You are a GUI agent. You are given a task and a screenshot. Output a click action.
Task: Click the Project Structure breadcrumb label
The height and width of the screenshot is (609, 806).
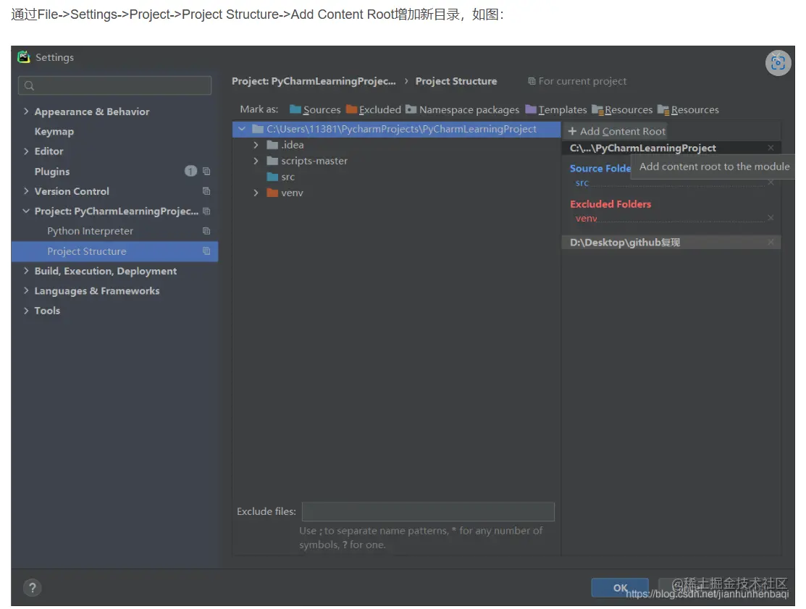[x=456, y=81]
